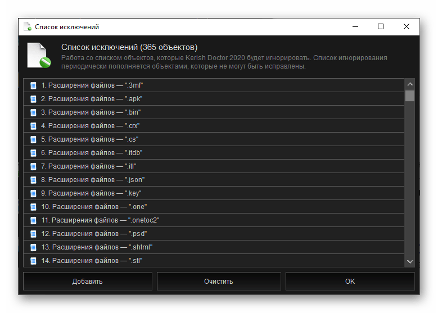Image resolution: width=438 pixels, height=313 pixels.
Task: Select row "12. Расширения файлов — .psd"
Action: 214,234
